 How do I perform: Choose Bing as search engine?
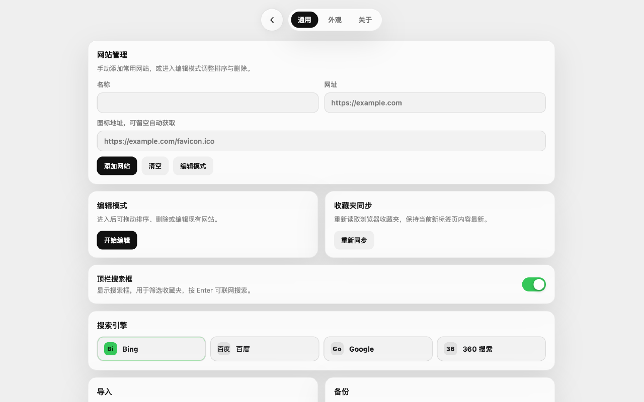(151, 349)
